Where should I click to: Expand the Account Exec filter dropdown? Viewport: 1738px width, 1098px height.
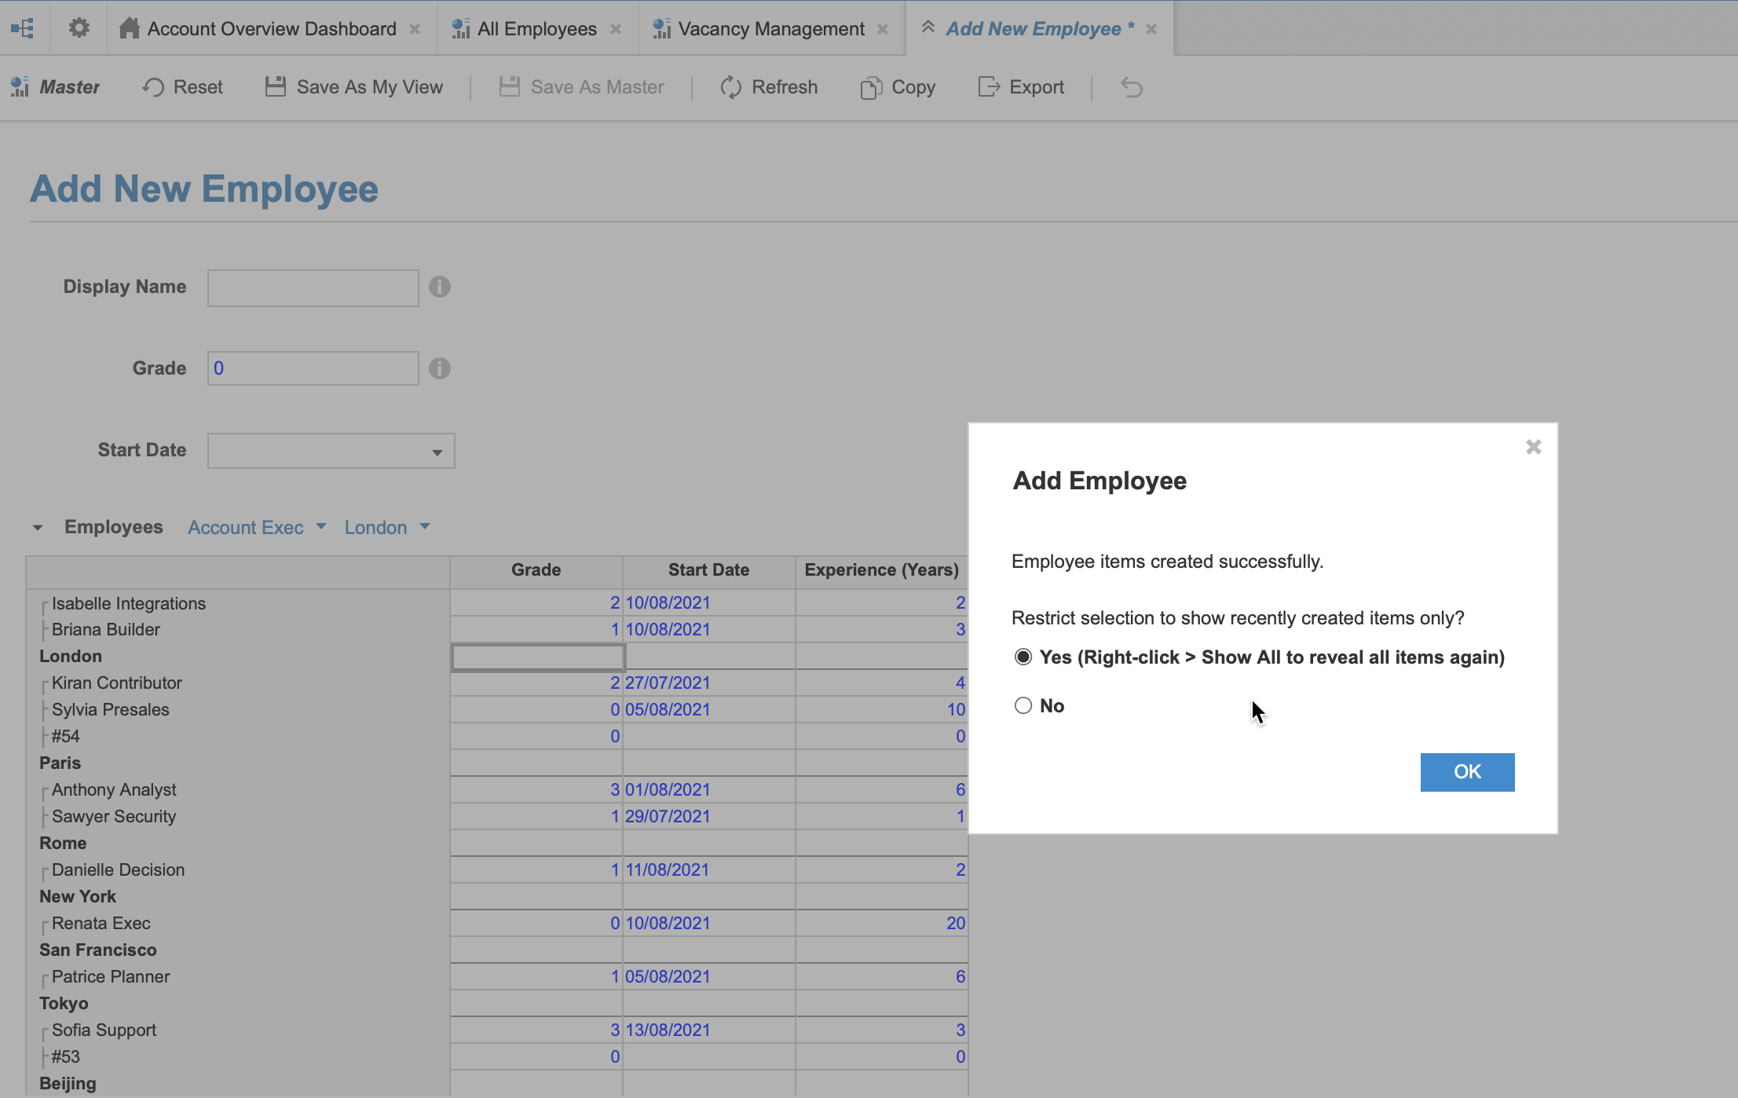click(x=321, y=528)
